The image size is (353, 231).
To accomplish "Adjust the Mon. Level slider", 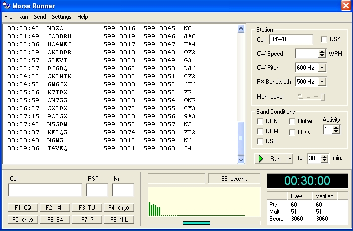I will [x=323, y=97].
